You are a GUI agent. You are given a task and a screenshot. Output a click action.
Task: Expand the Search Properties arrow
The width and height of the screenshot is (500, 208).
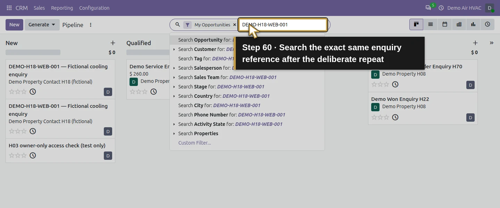(174, 133)
